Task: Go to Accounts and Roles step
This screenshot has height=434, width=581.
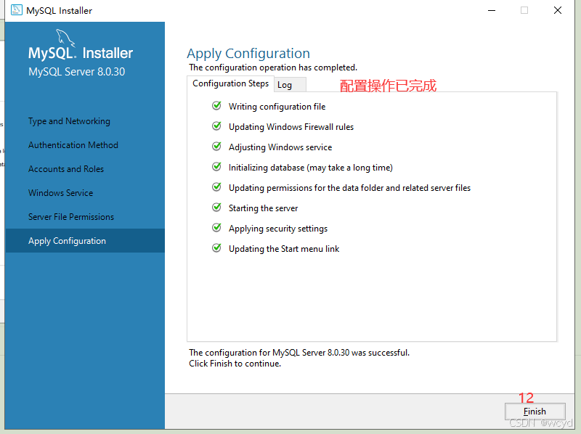Action: (x=66, y=169)
